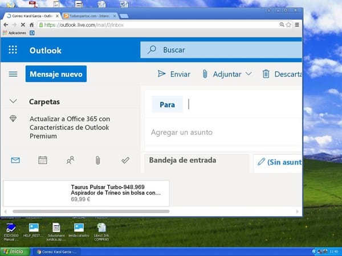Image resolution: width=342 pixels, height=256 pixels.
Task: Open the Calendar module icon
Action: point(43,160)
